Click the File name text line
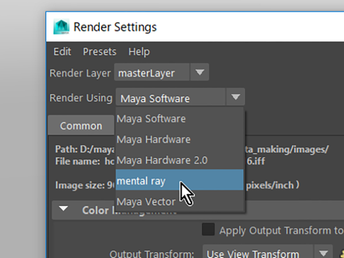 160,161
